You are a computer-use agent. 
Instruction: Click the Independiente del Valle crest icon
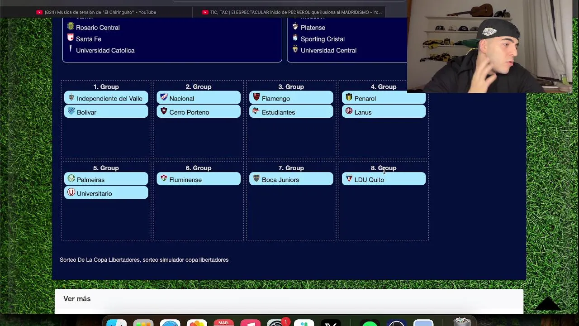coord(71,98)
